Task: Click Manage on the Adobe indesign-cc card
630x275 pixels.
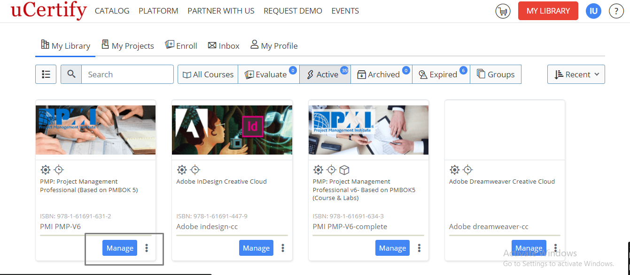Action: tap(256, 248)
